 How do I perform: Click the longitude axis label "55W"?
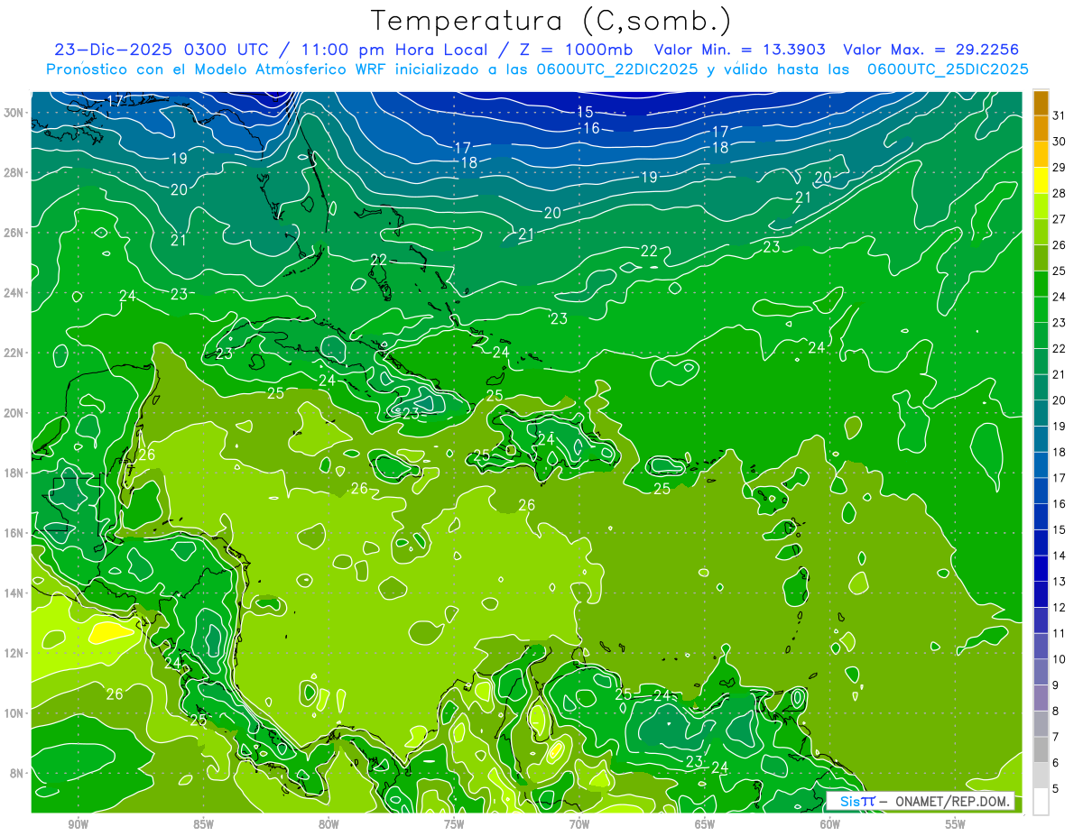click(955, 823)
